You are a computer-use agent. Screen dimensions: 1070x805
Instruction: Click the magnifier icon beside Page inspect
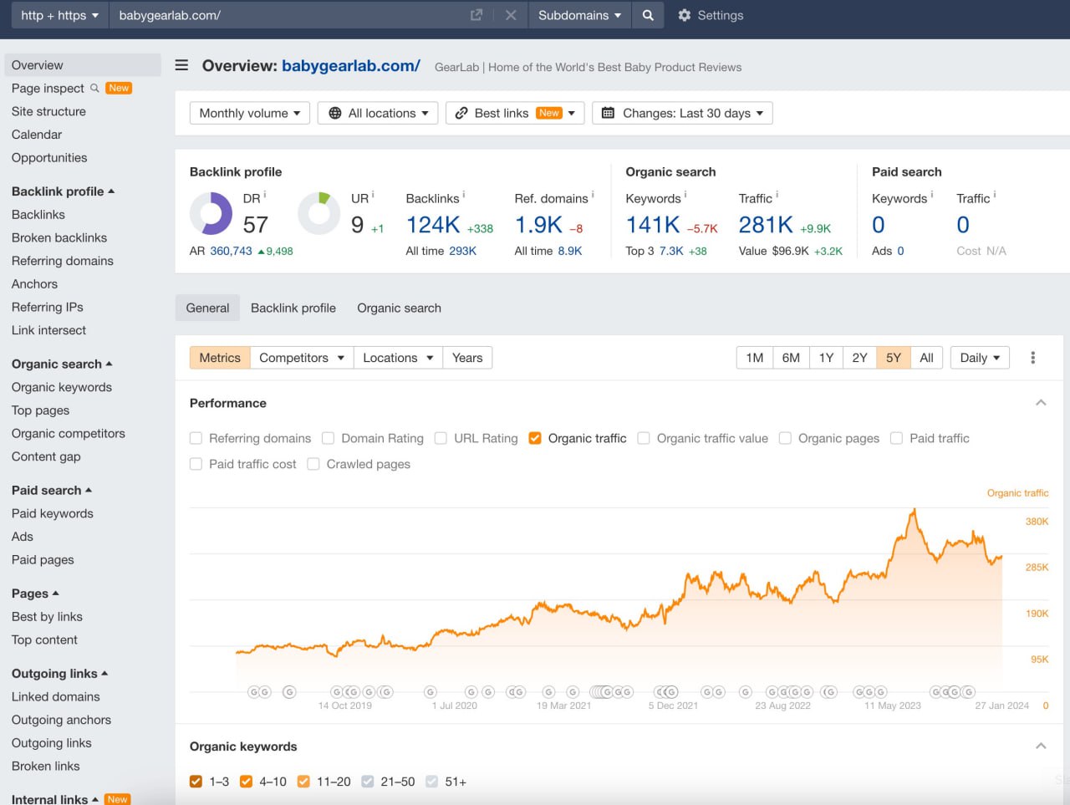[x=94, y=88]
